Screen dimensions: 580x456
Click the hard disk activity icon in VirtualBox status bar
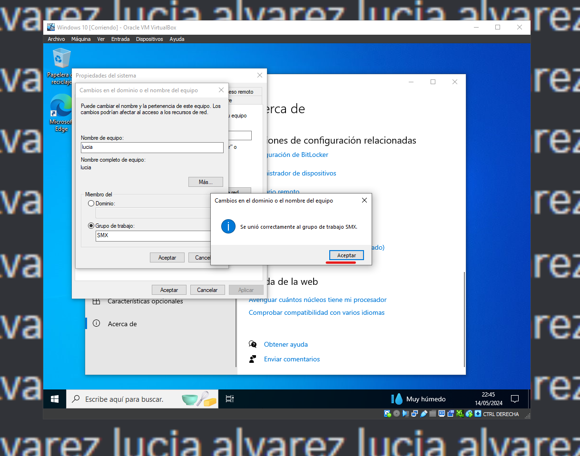[387, 414]
